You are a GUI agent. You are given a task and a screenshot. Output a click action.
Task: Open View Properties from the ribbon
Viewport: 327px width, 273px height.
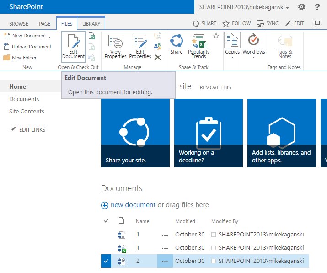pyautogui.click(x=115, y=47)
